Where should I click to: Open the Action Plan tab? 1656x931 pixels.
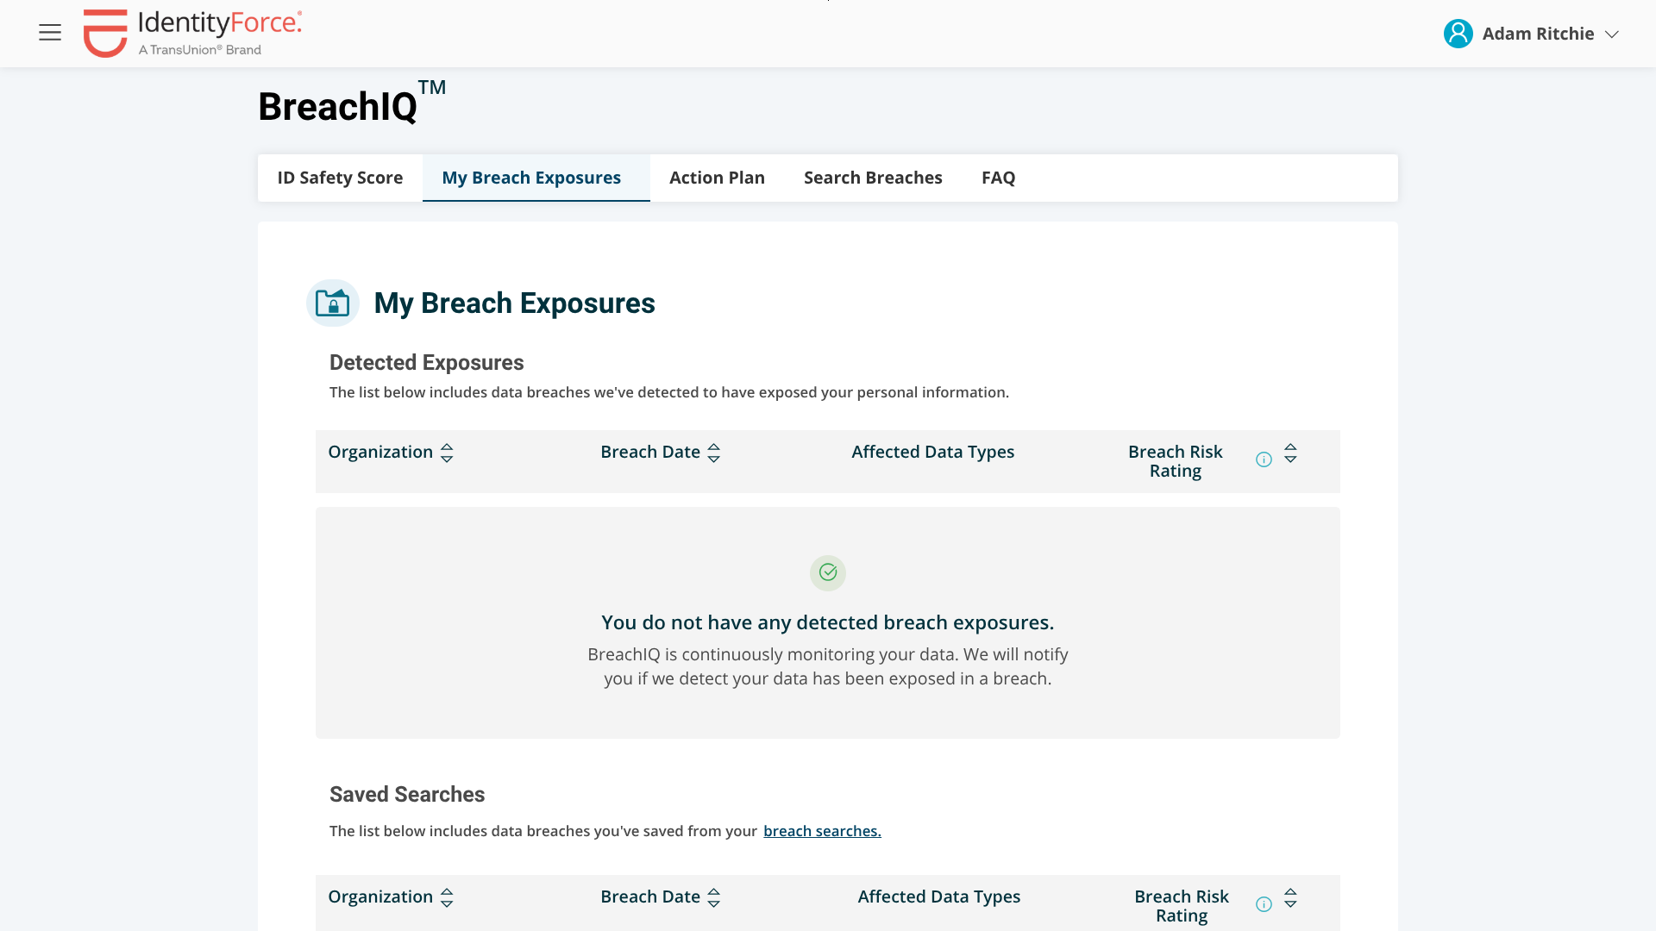[x=717, y=178]
